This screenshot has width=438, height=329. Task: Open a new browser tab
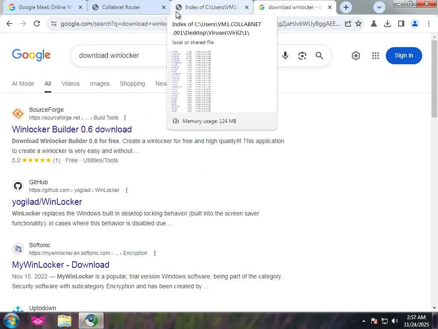(x=346, y=7)
